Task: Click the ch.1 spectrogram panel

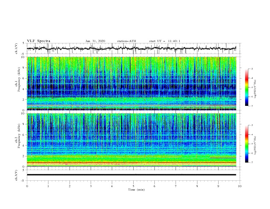Action: 131,83
